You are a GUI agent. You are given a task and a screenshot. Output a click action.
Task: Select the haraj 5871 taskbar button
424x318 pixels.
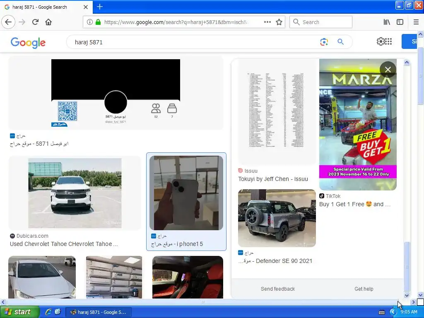99,312
